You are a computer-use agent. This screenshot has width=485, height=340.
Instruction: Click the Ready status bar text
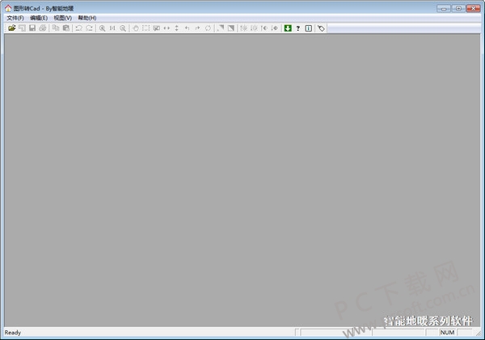pyautogui.click(x=13, y=333)
